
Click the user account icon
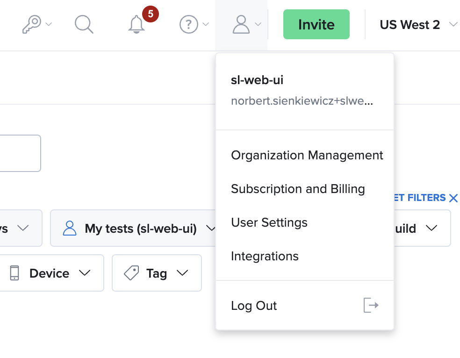[x=241, y=24]
